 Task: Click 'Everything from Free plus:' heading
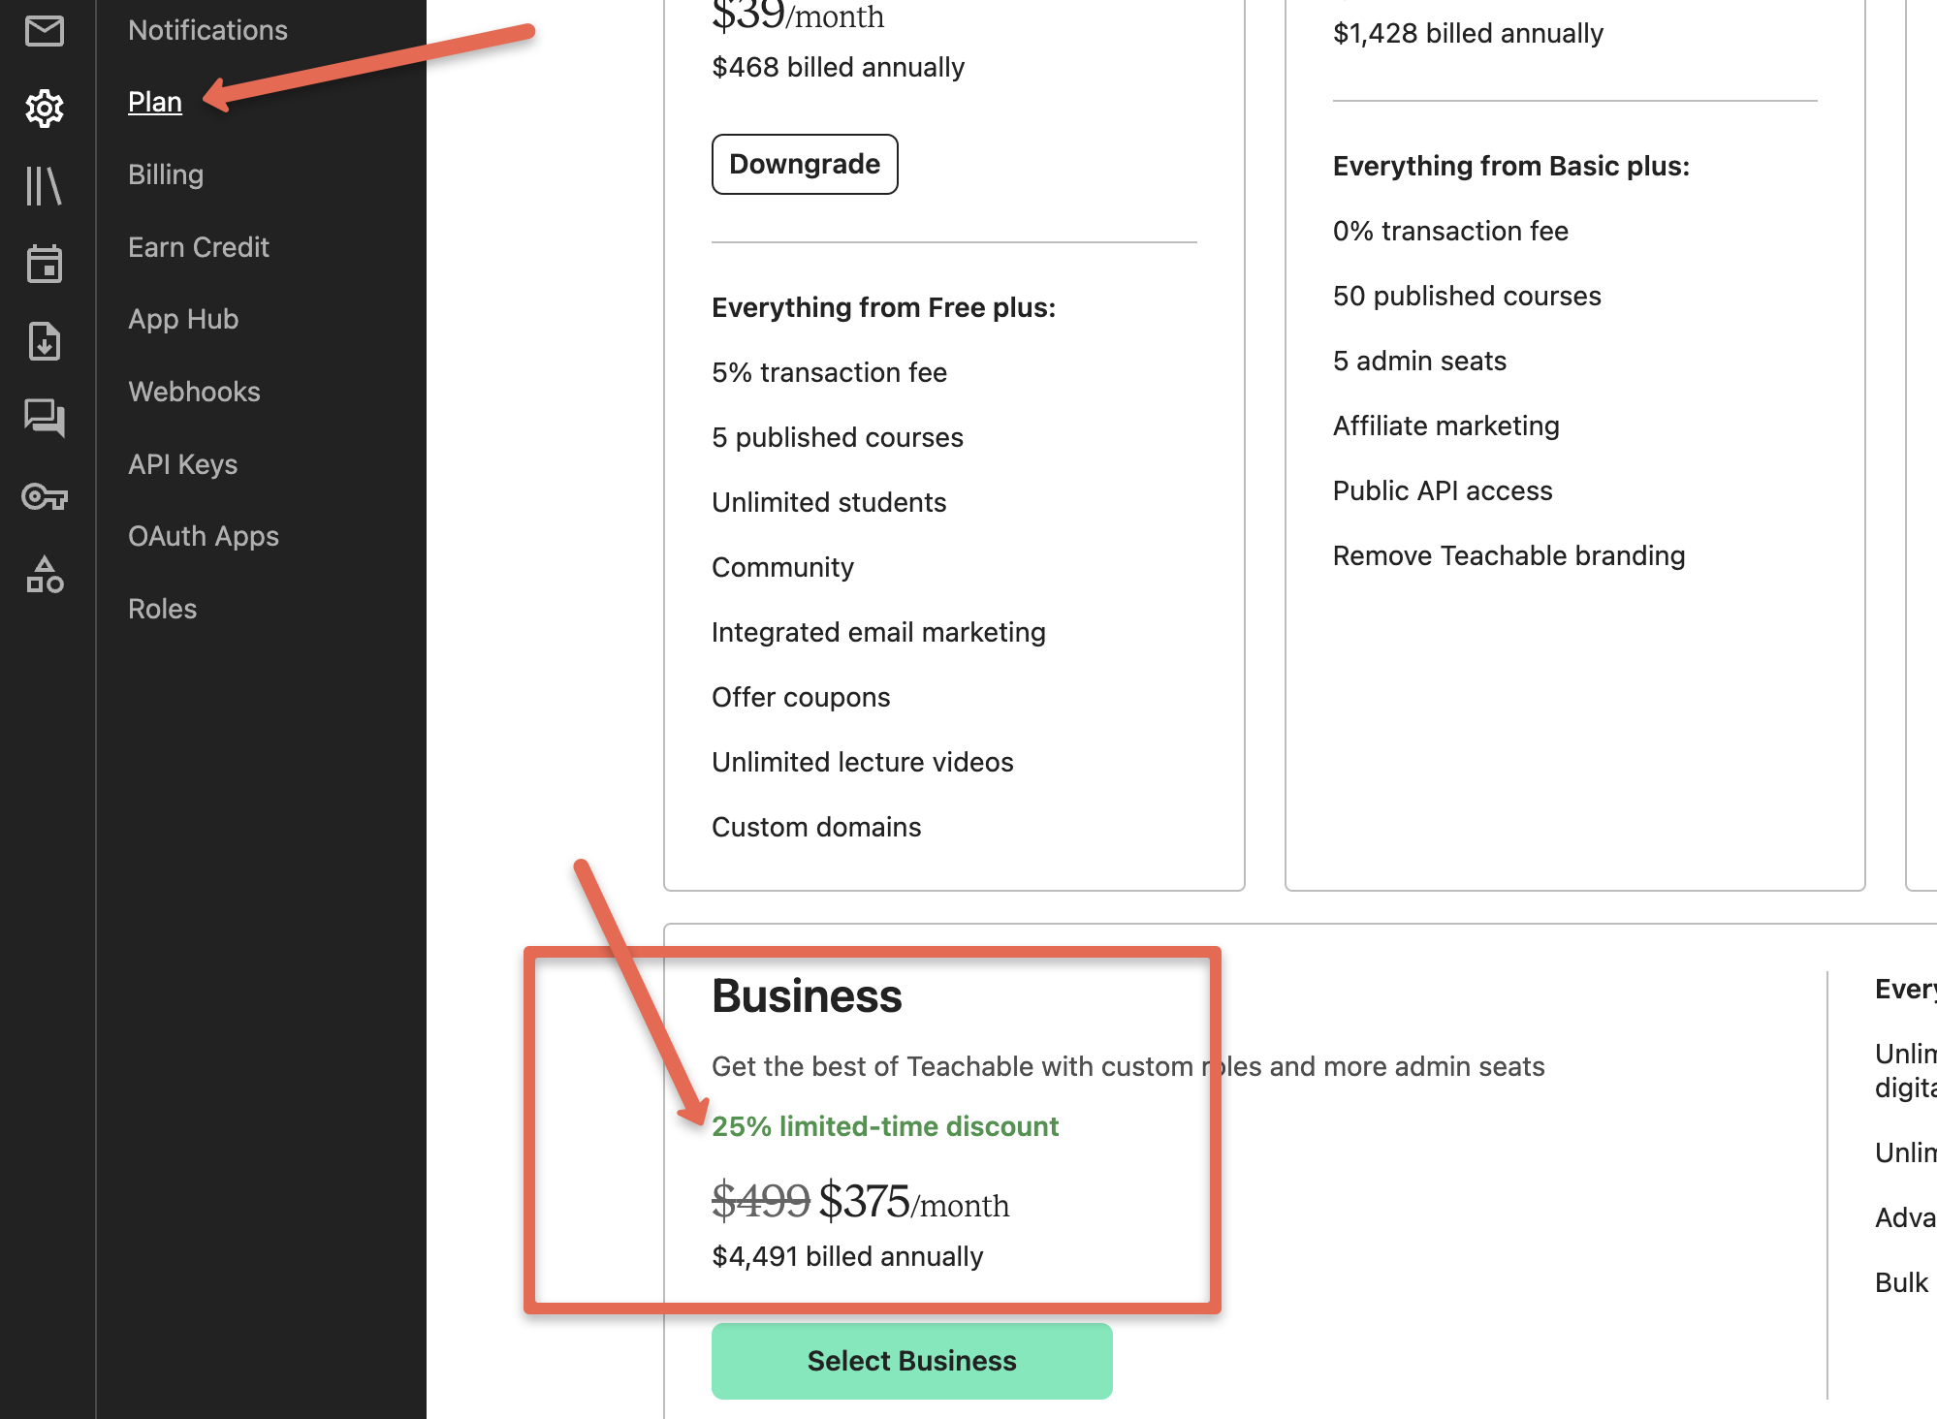883,307
